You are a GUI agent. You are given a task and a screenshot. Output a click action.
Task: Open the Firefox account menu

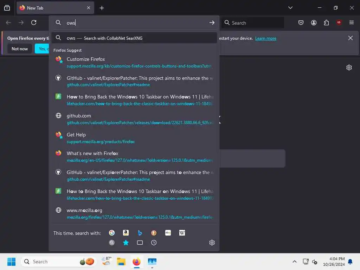(314, 22)
